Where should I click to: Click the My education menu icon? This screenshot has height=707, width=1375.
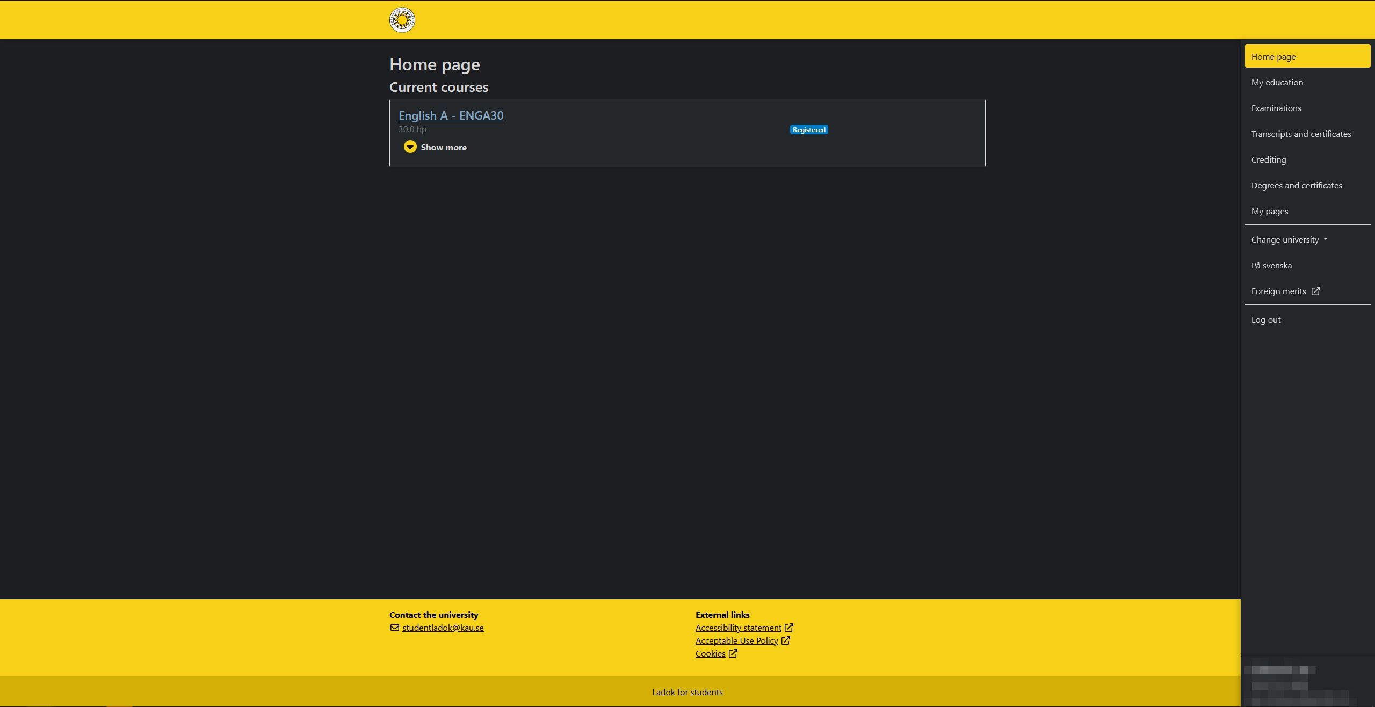pyautogui.click(x=1277, y=82)
